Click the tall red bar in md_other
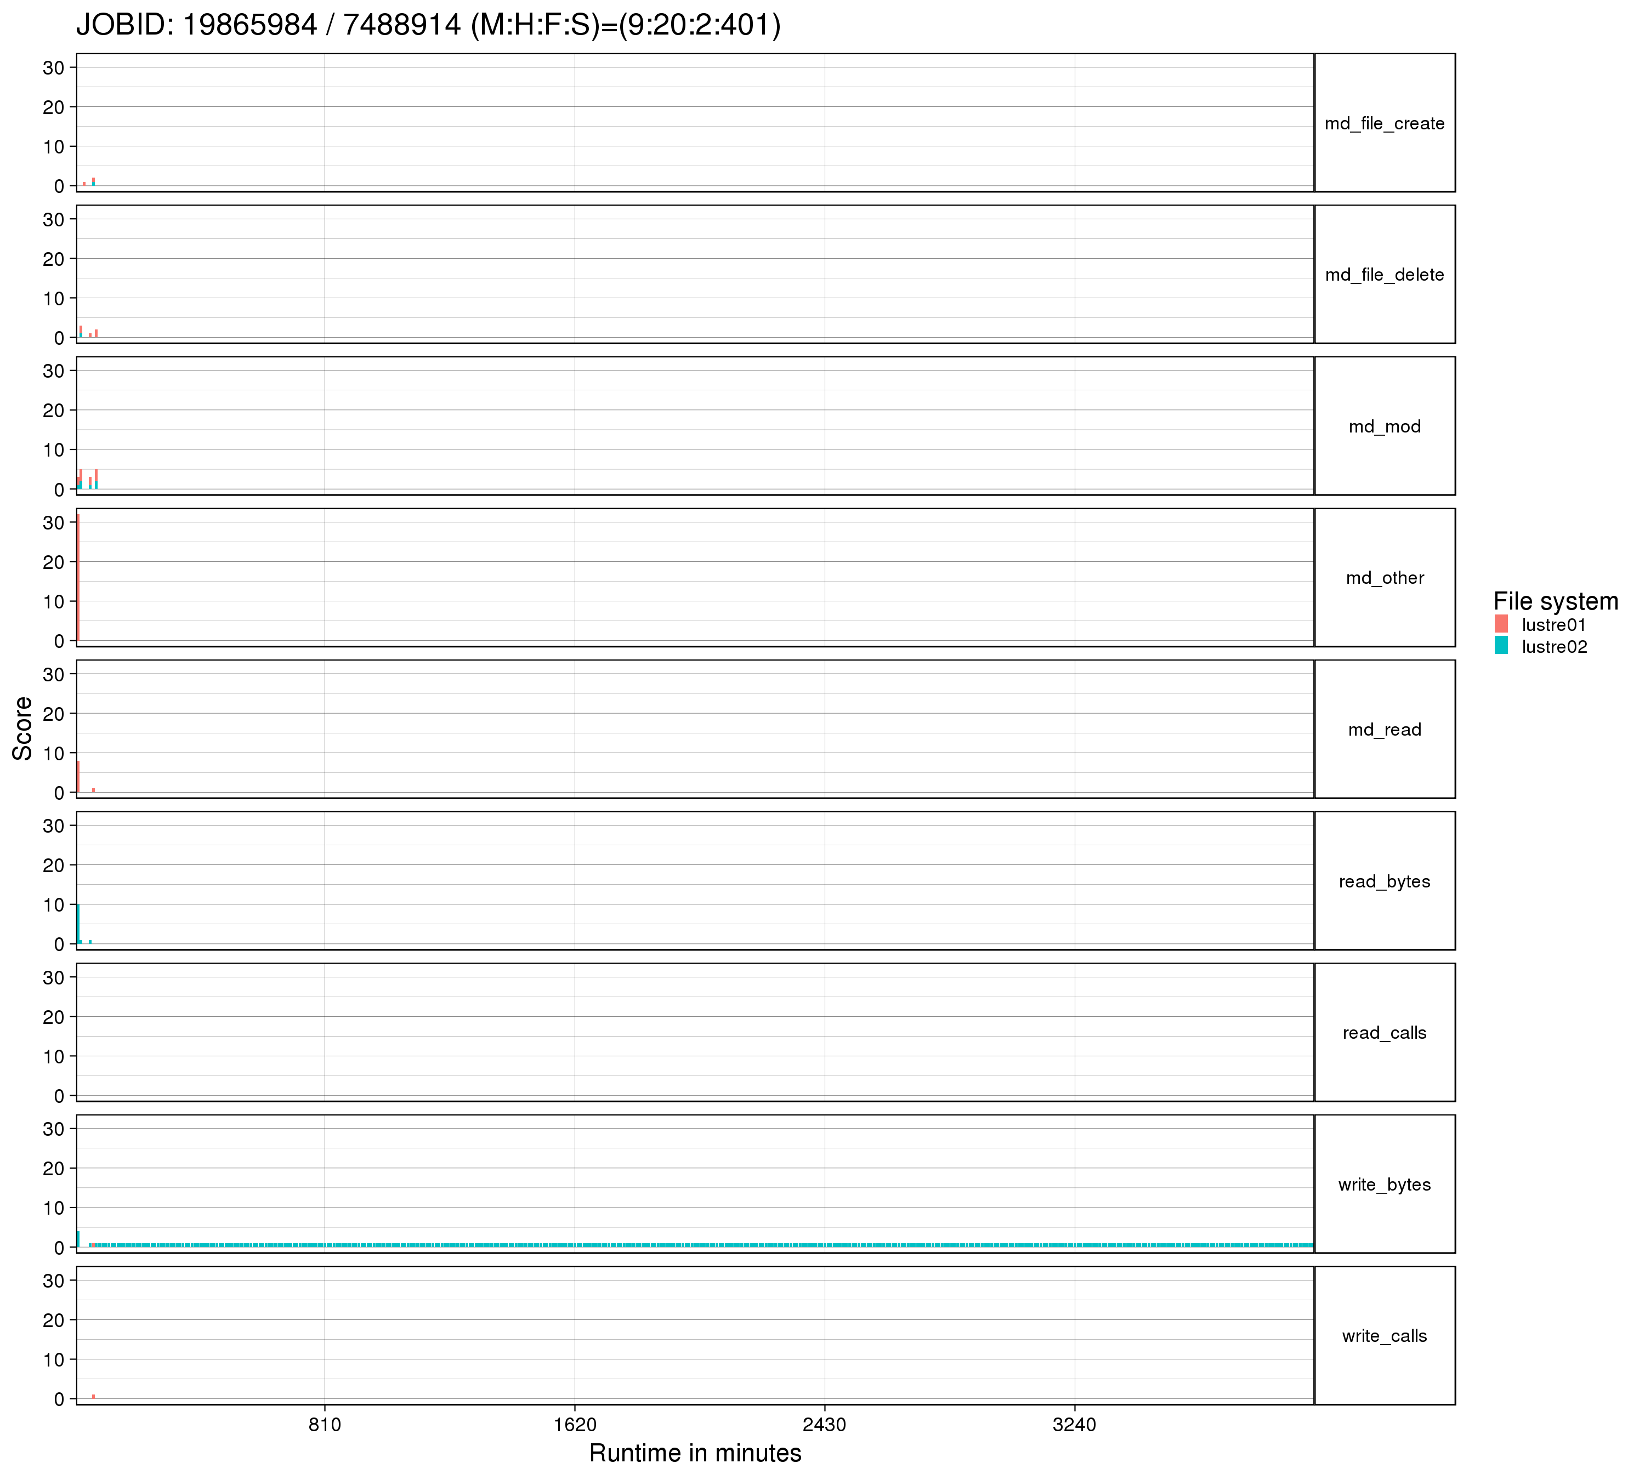1645x1480 pixels. (78, 577)
